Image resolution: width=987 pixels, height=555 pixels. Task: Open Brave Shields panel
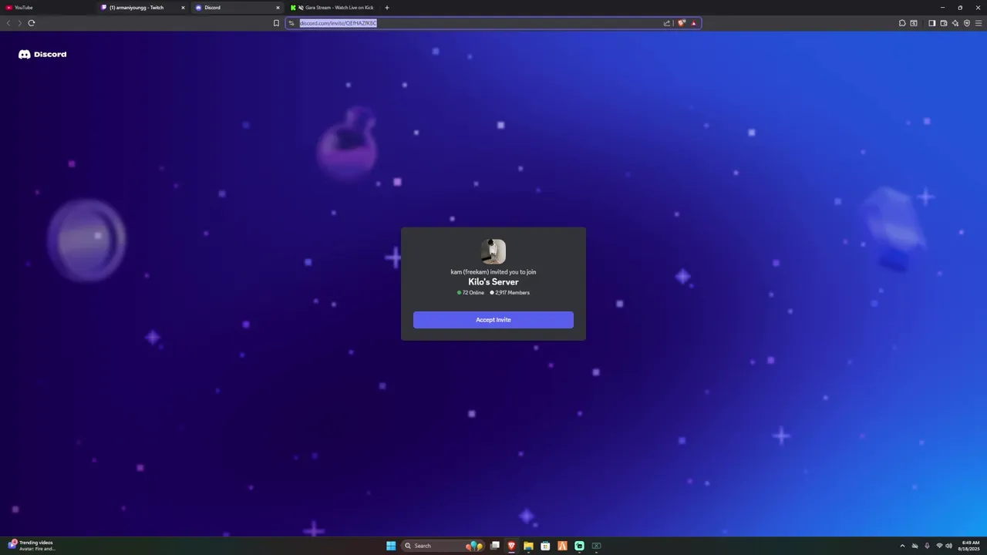click(x=682, y=23)
